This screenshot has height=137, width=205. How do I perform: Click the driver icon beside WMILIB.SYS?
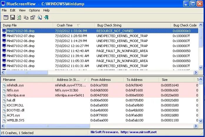click(4, 120)
